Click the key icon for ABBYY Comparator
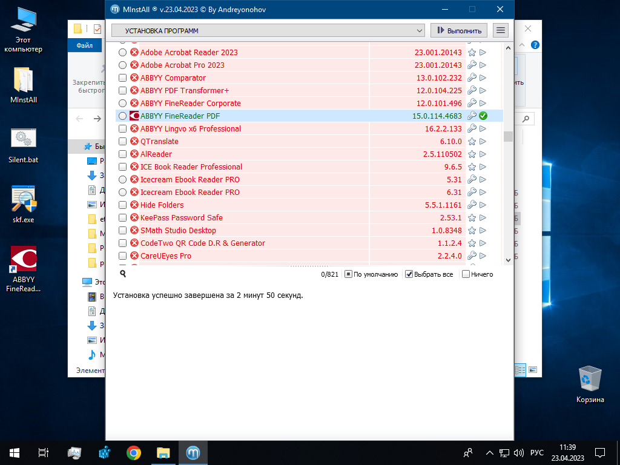Screen dimensions: 620x465 pos(472,77)
